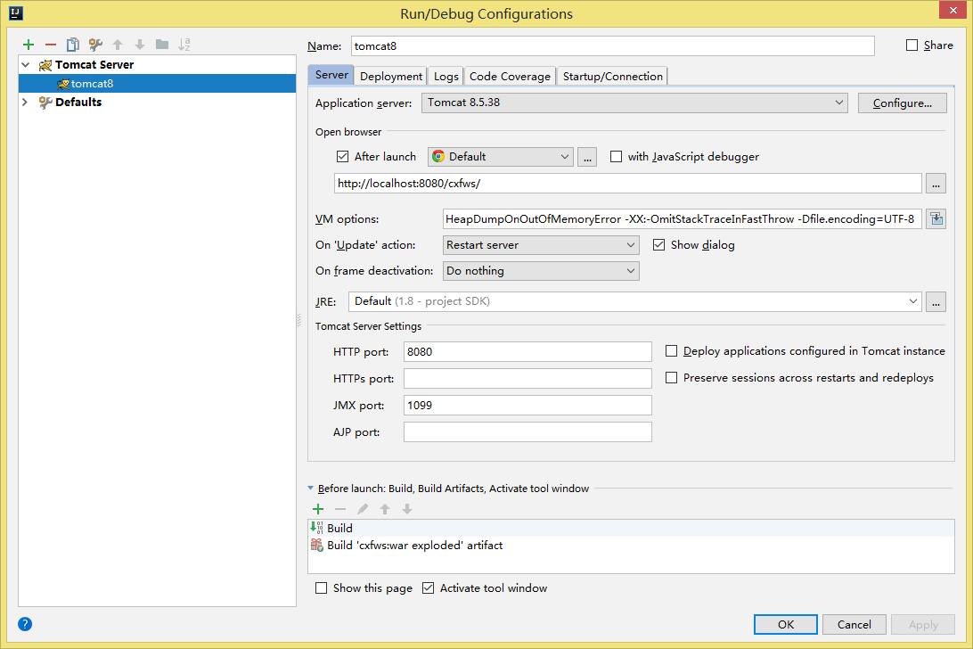The height and width of the screenshot is (649, 973).
Task: Click the VM options input field
Action: [x=683, y=218]
